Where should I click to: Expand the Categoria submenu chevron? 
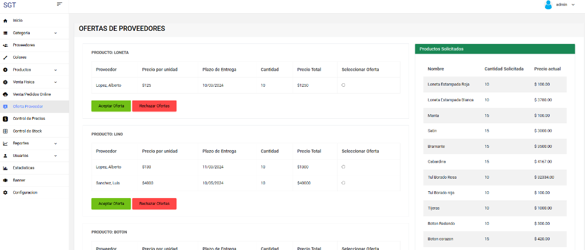pos(55,33)
